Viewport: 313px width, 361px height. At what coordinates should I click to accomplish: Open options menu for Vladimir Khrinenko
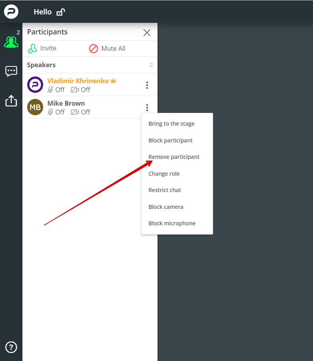coord(147,85)
